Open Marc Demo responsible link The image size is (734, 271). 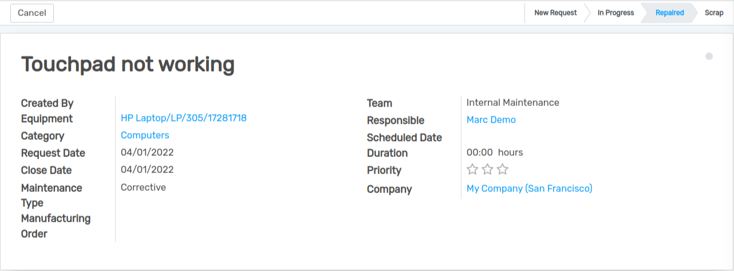point(491,120)
